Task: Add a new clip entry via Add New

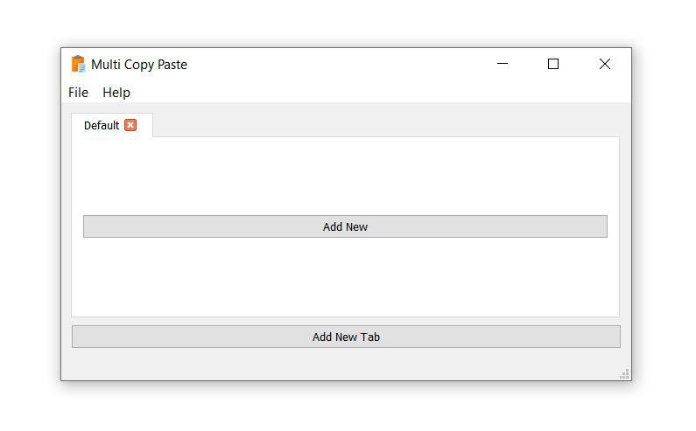Action: [345, 226]
